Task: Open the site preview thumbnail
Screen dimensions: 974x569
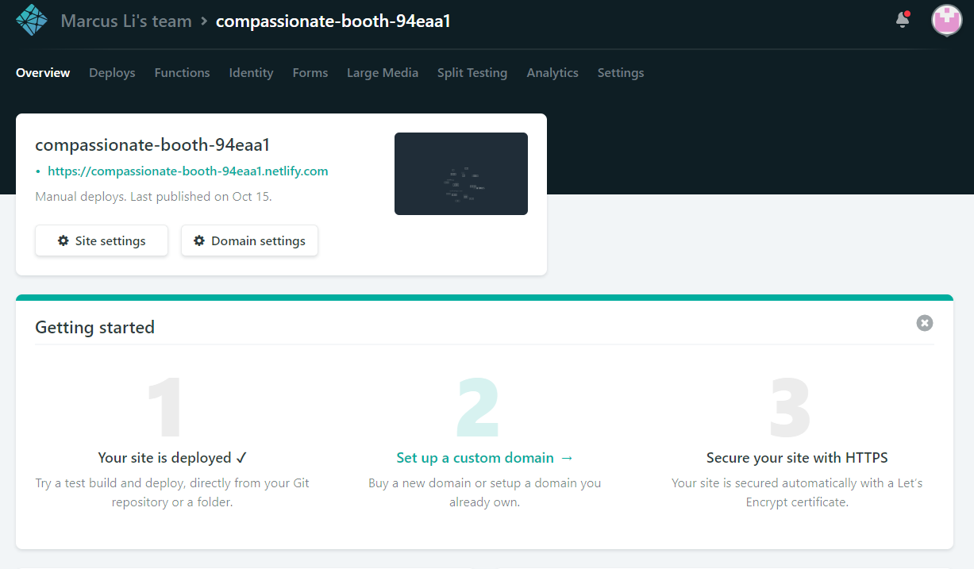Action: pyautogui.click(x=461, y=174)
